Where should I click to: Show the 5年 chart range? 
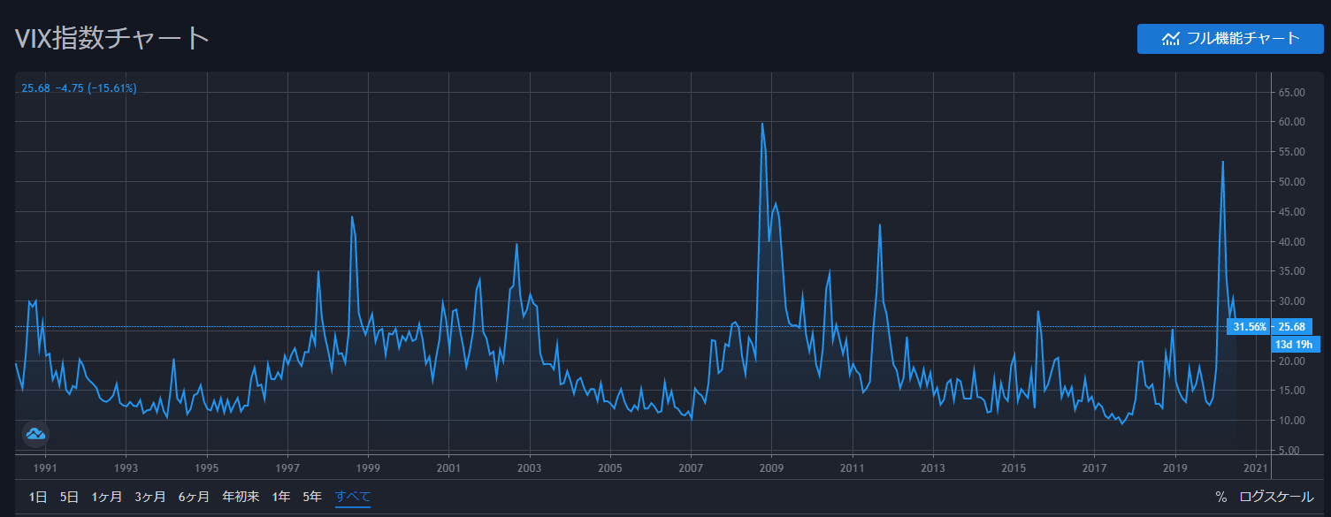click(x=312, y=497)
